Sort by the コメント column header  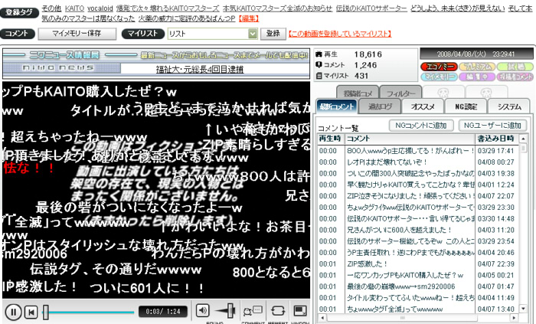[410, 139]
